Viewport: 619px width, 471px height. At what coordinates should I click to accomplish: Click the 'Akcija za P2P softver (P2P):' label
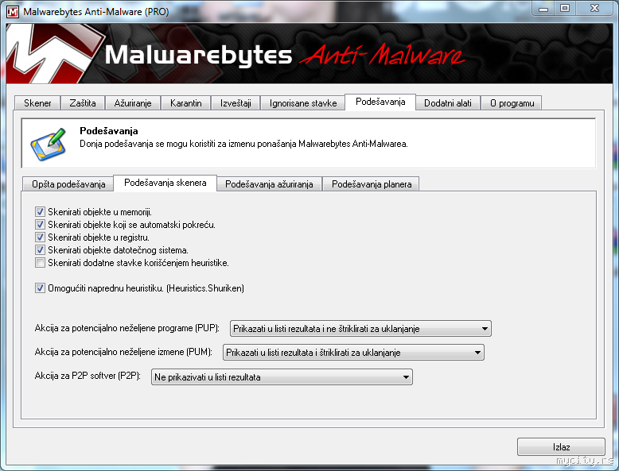[x=88, y=376]
